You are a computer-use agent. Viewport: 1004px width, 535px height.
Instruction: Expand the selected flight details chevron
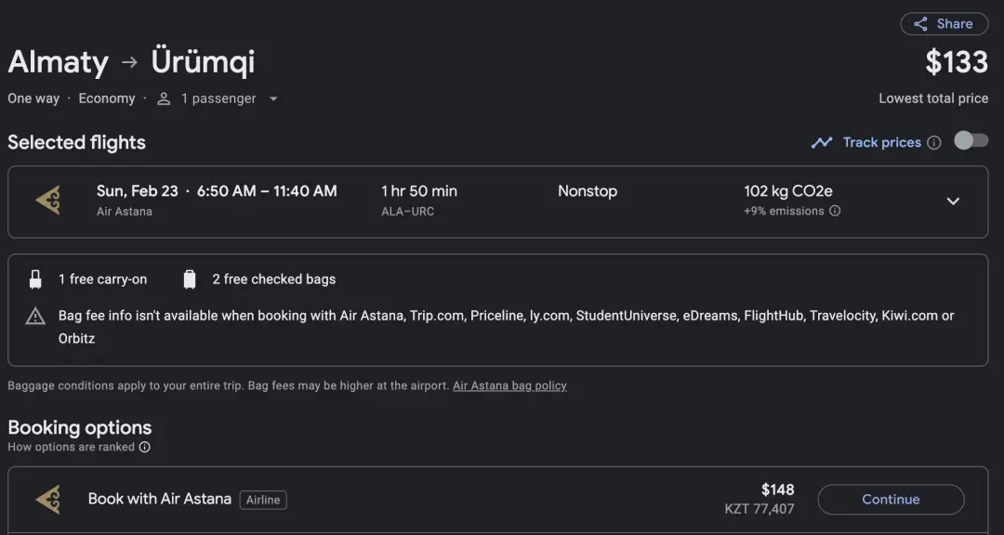(953, 201)
